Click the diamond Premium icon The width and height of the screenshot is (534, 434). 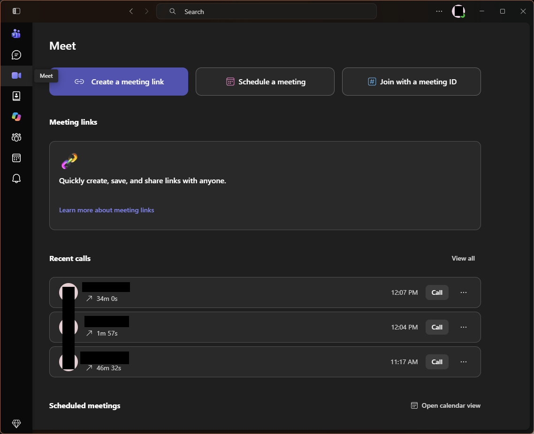pos(16,424)
